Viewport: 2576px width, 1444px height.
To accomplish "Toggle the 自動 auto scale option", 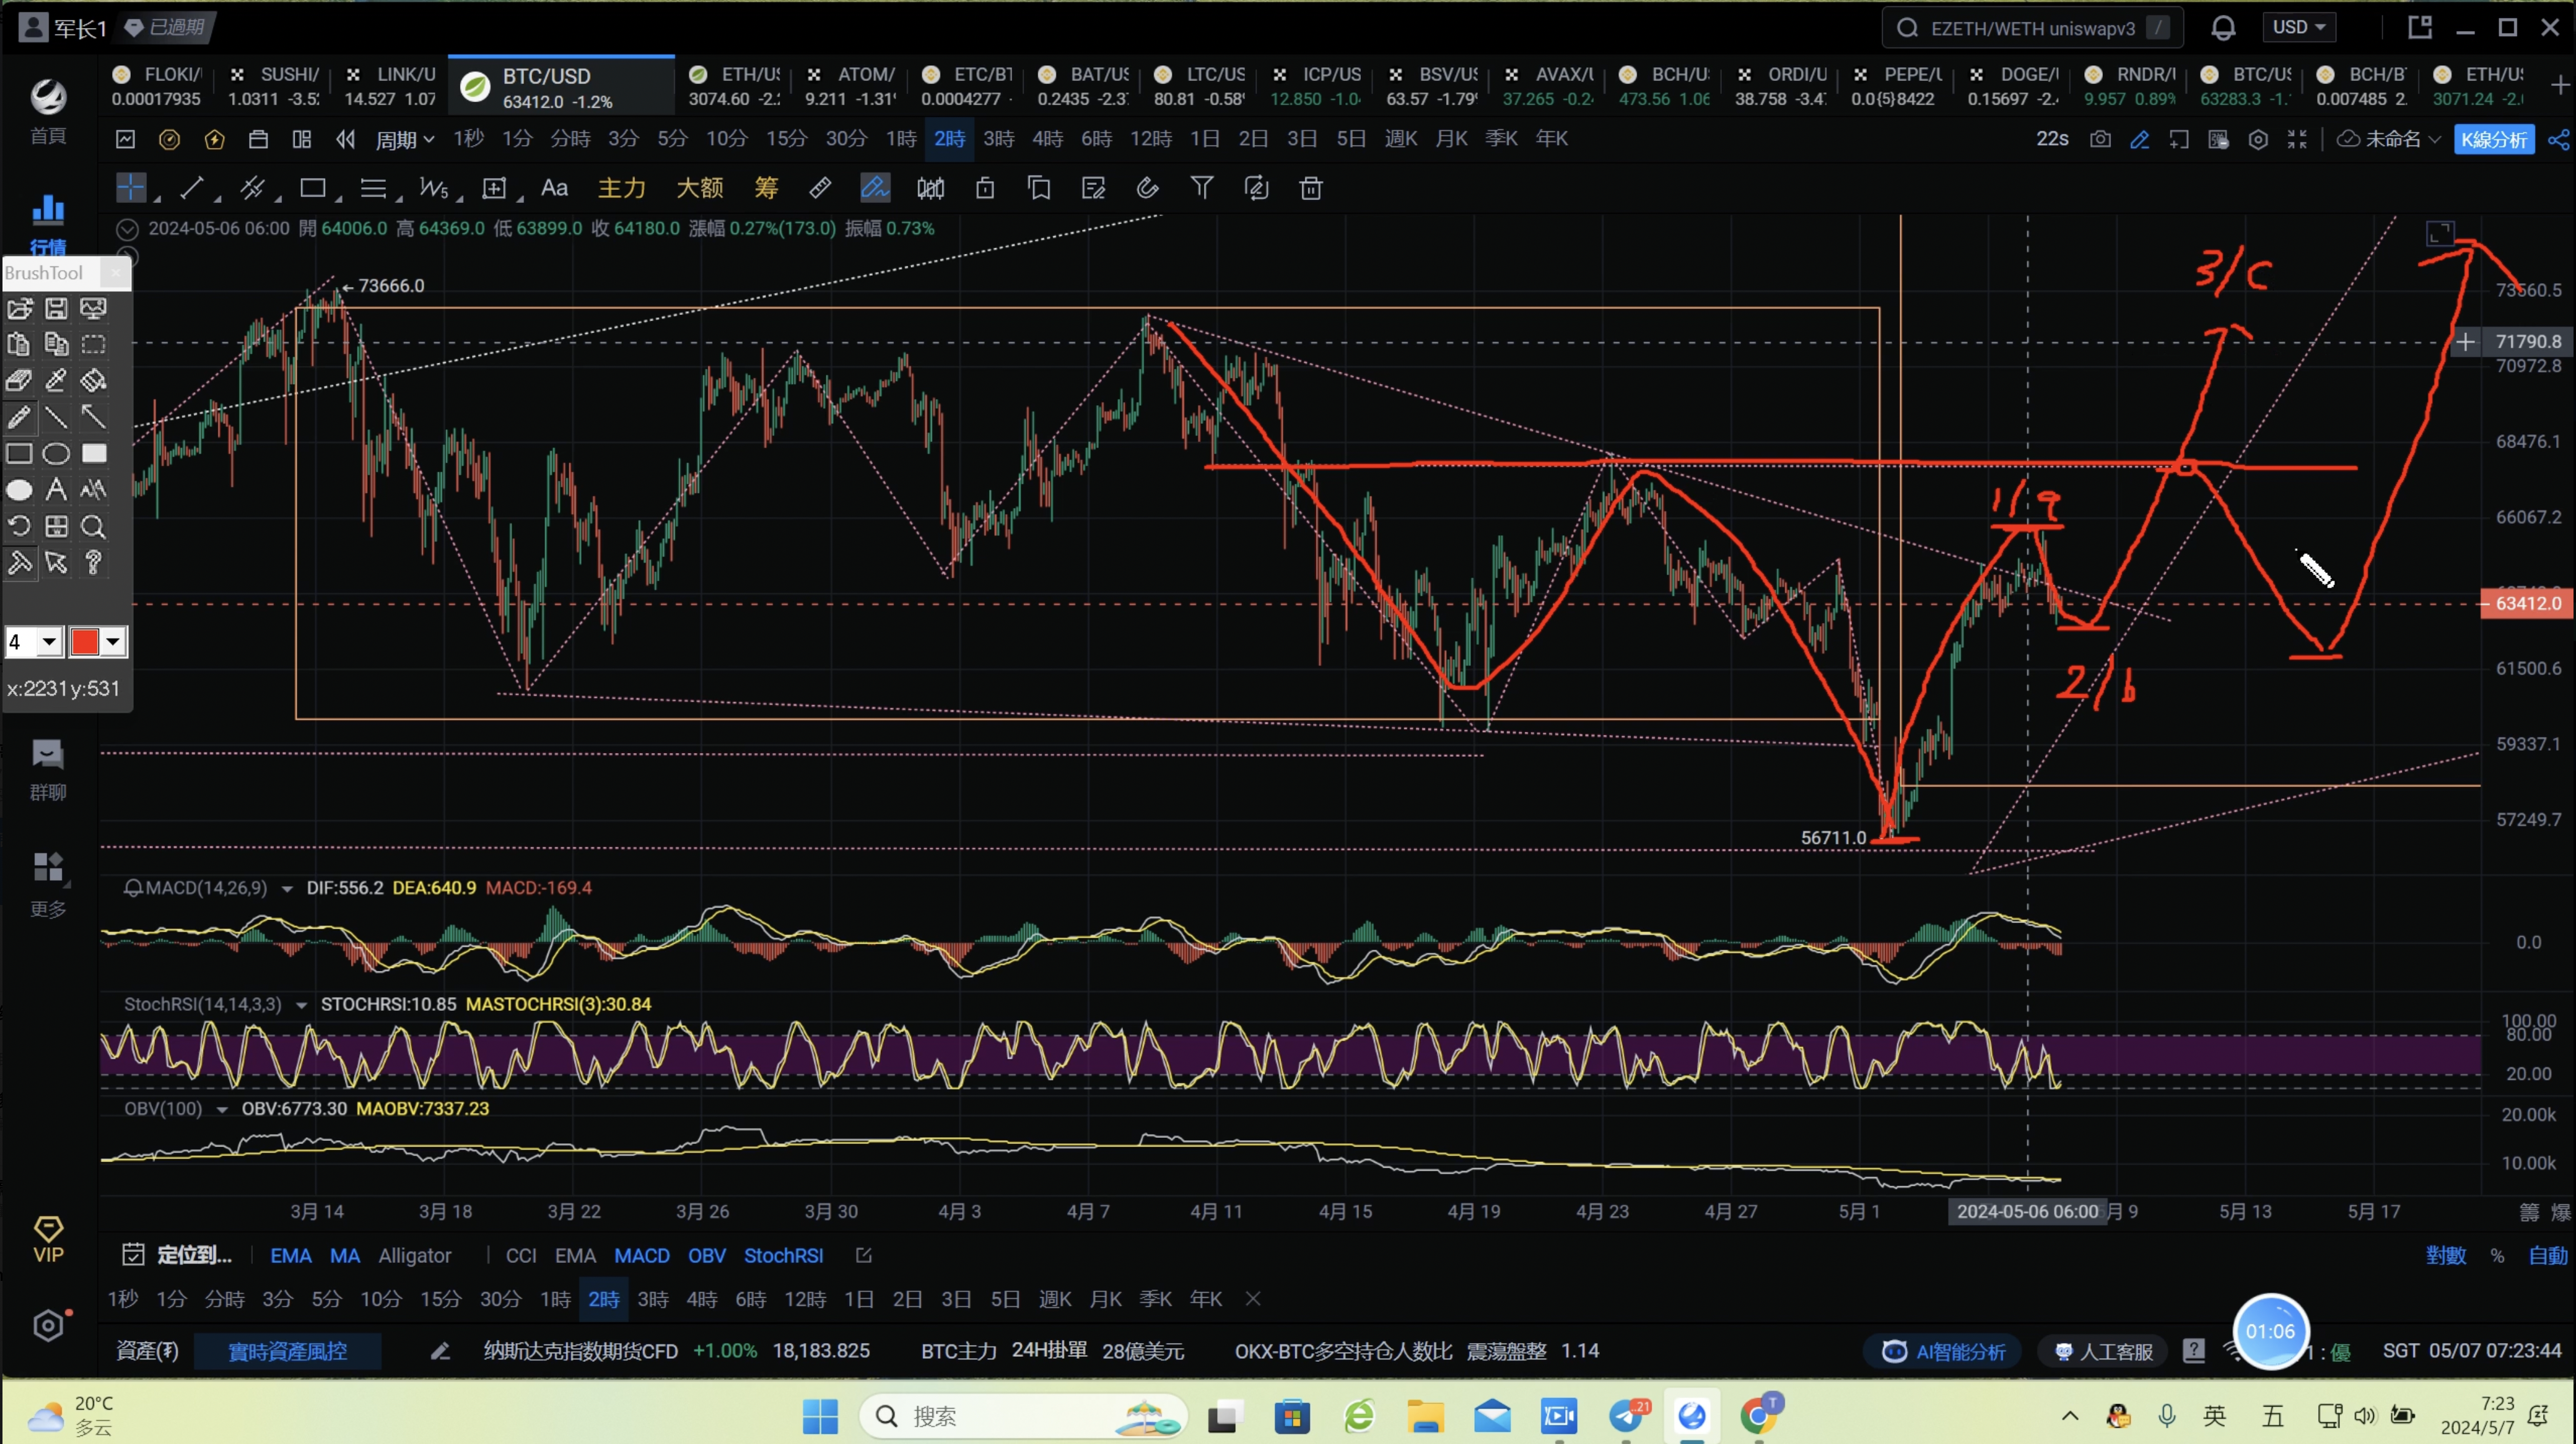I will 2547,1255.
